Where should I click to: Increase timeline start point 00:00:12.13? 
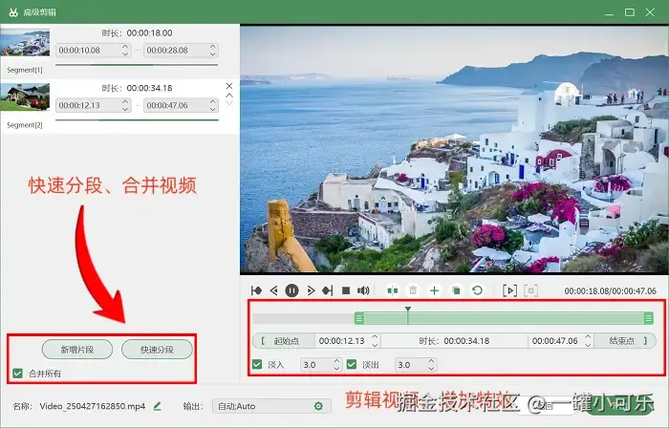pos(375,337)
